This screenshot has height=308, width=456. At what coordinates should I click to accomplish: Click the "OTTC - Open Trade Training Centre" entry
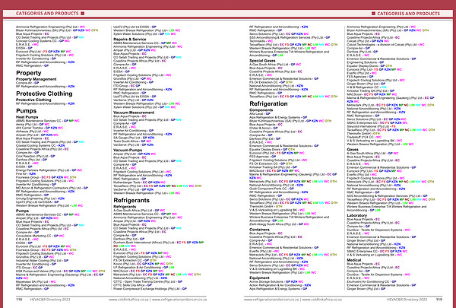(148, 282)
